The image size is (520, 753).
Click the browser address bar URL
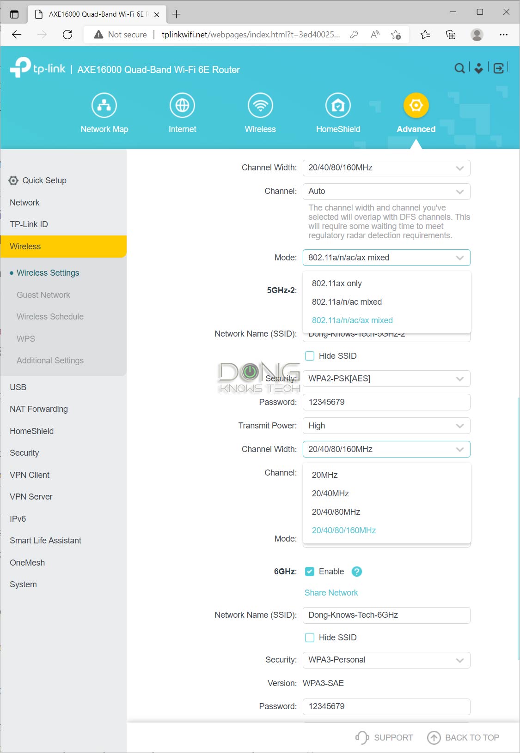coord(251,35)
